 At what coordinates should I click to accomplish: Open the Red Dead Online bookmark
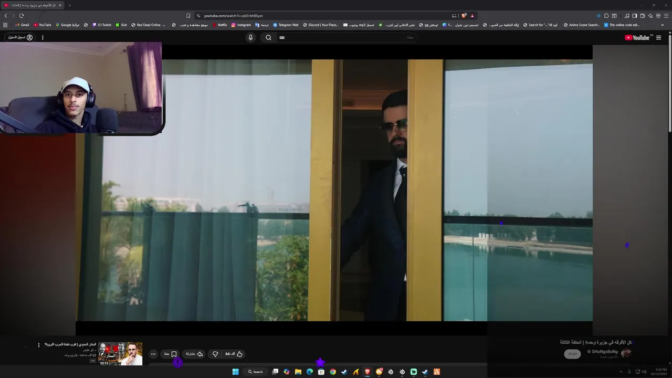[148, 25]
